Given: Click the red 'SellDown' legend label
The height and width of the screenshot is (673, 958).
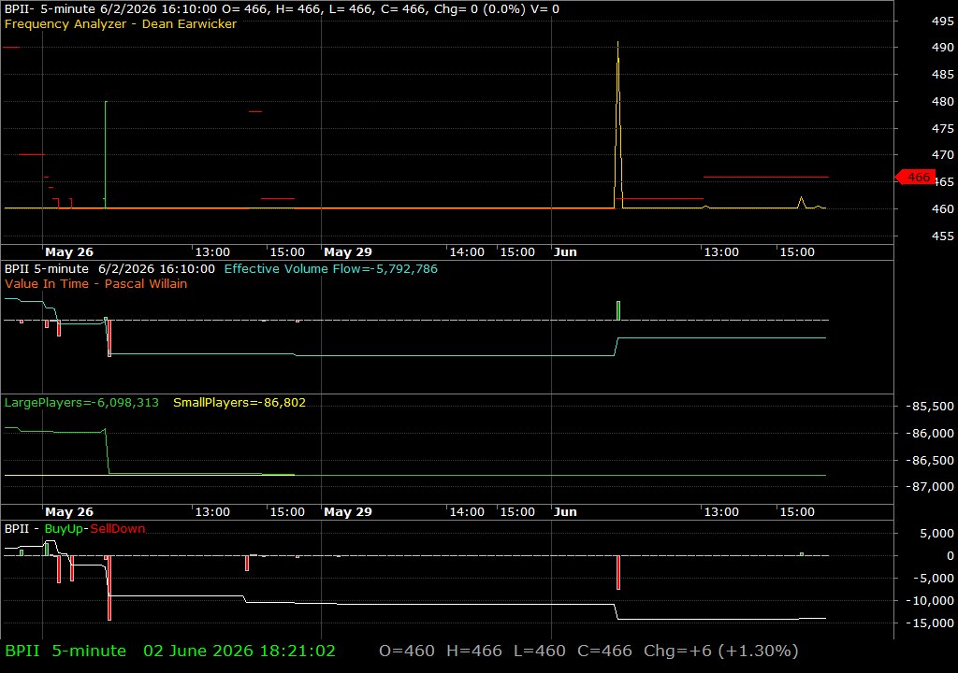Looking at the screenshot, I should [117, 528].
